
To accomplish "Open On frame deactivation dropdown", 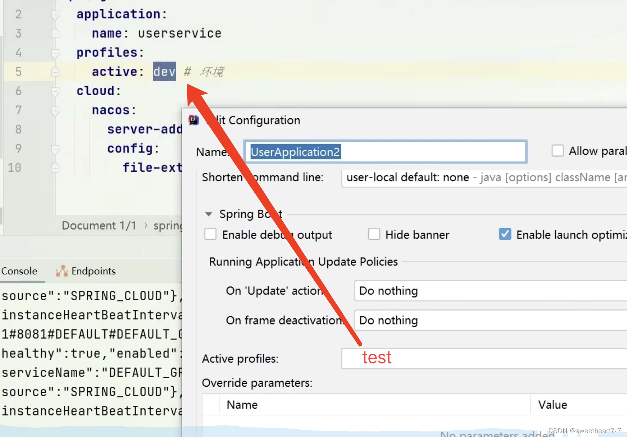I will (x=491, y=320).
